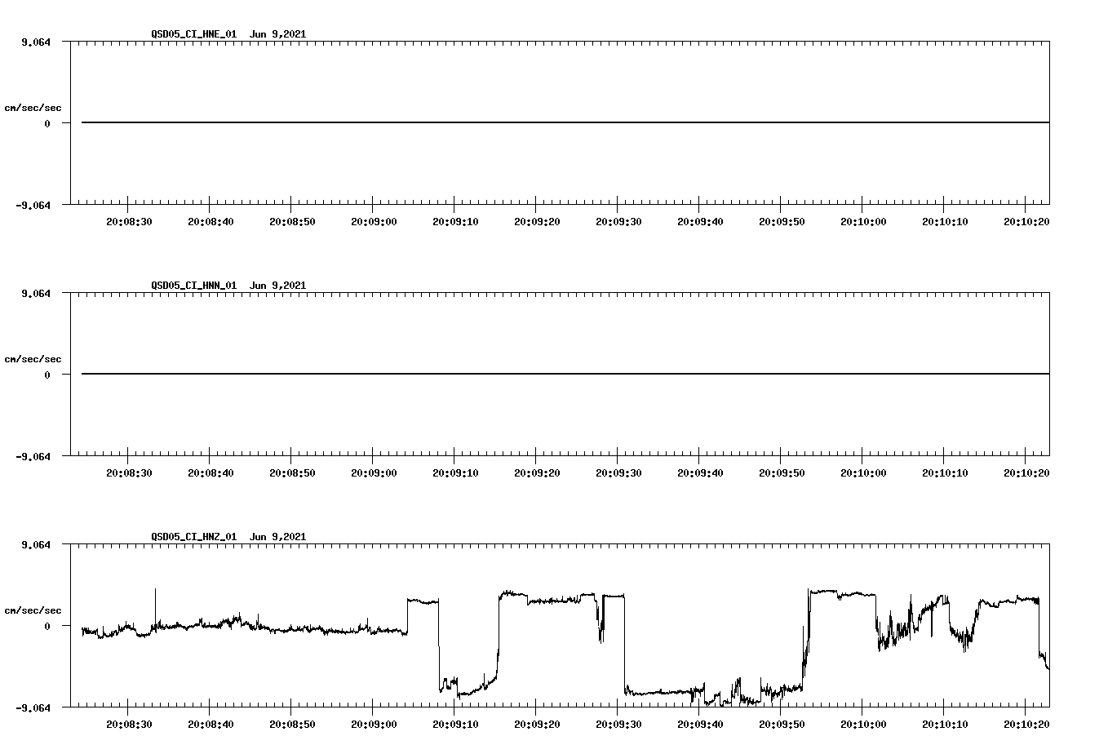Click the 20:10:20 time label under HNE plot
Image resolution: width=1108 pixels, height=754 pixels.
(1026, 222)
